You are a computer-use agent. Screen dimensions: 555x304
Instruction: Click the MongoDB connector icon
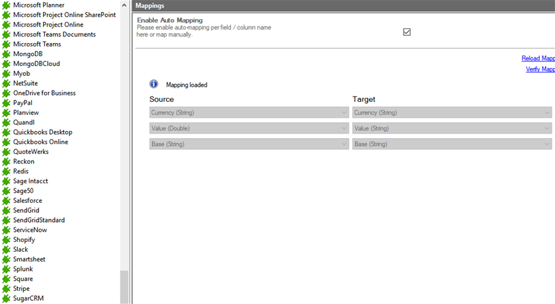(7, 54)
